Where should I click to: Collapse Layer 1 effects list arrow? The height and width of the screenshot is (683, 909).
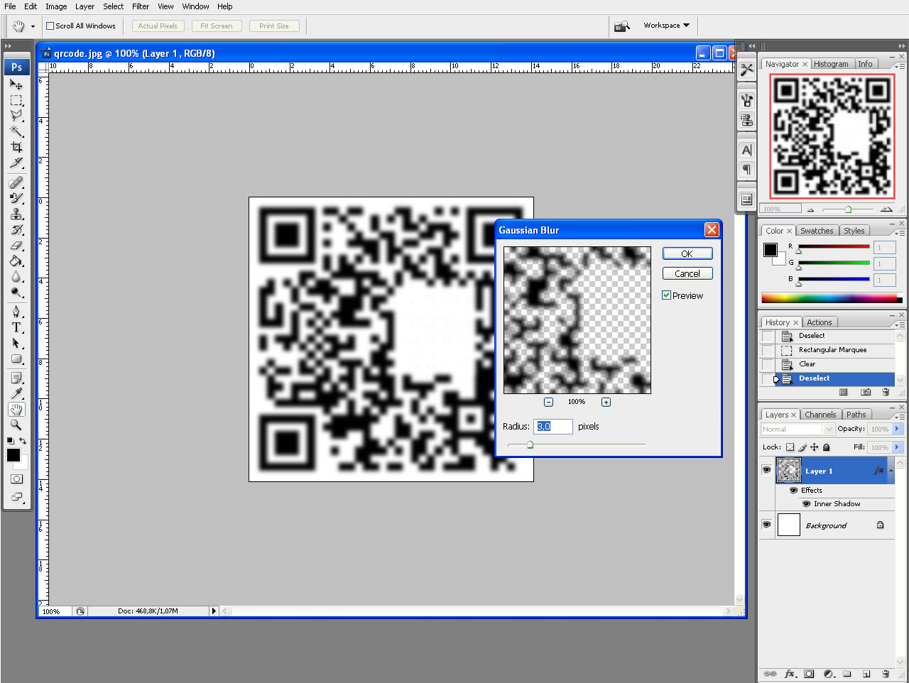coord(891,470)
